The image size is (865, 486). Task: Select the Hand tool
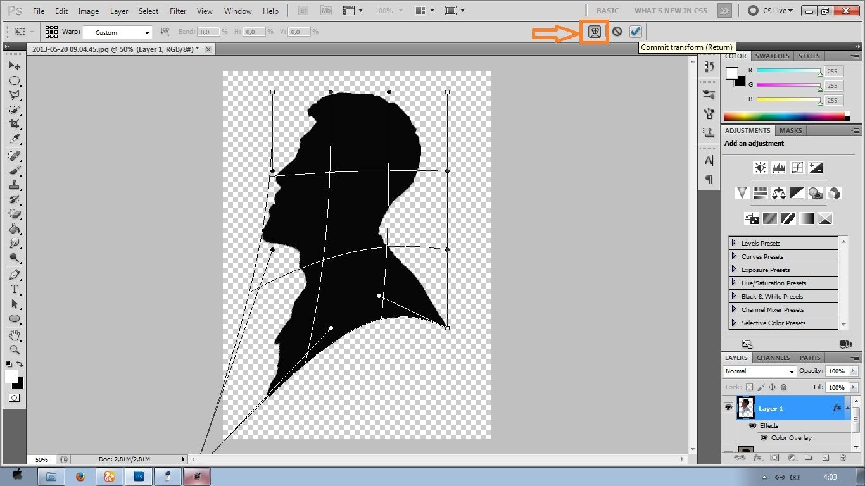pos(14,335)
